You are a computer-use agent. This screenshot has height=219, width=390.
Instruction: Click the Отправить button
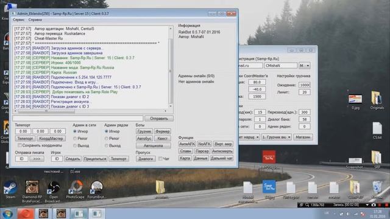click(x=159, y=119)
